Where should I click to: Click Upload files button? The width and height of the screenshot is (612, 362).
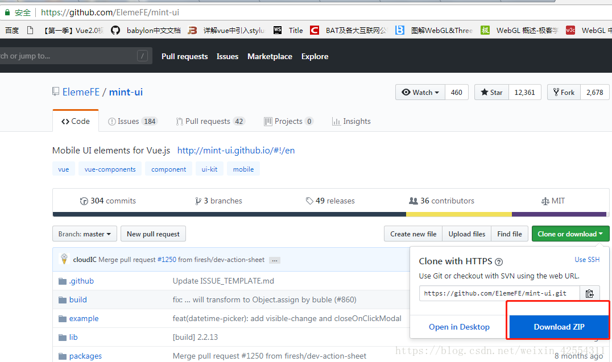pos(467,234)
